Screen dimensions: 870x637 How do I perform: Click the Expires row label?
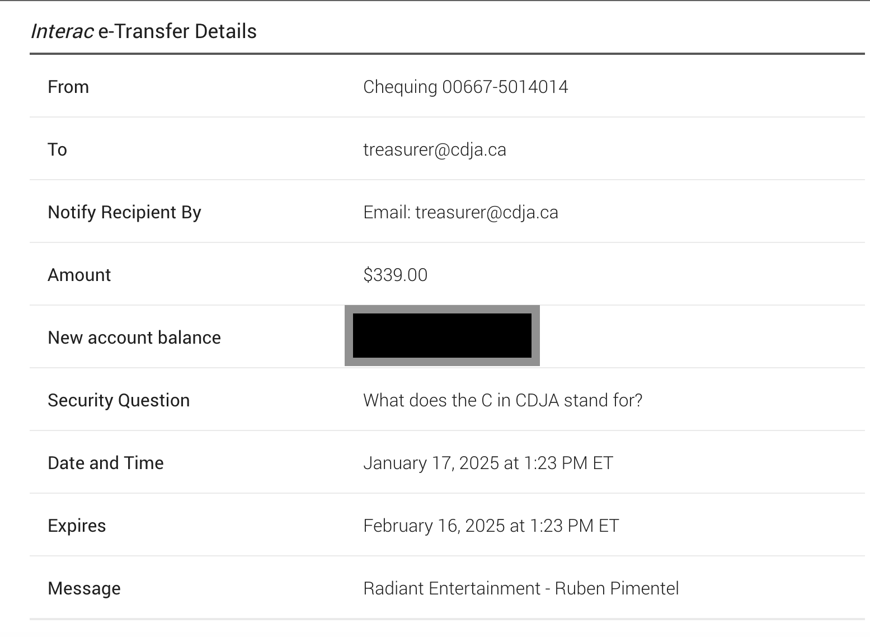(77, 526)
